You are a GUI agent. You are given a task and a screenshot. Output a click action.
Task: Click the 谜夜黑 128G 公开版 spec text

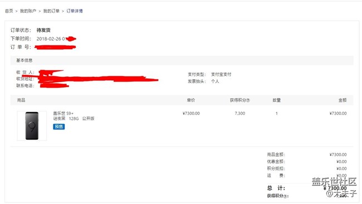74,119
